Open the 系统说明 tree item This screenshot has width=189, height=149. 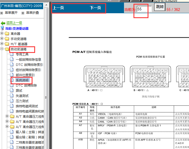pos(22,80)
